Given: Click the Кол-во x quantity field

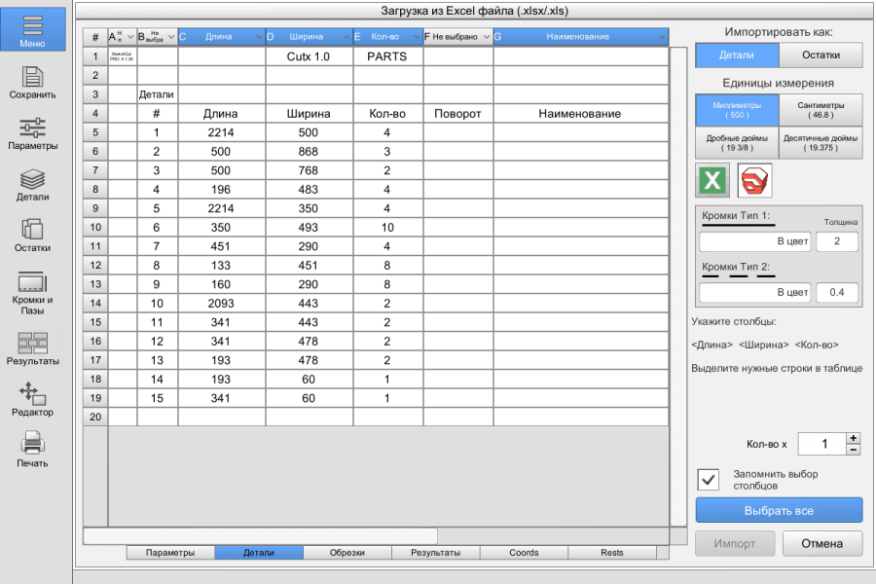Looking at the screenshot, I should click(x=821, y=444).
